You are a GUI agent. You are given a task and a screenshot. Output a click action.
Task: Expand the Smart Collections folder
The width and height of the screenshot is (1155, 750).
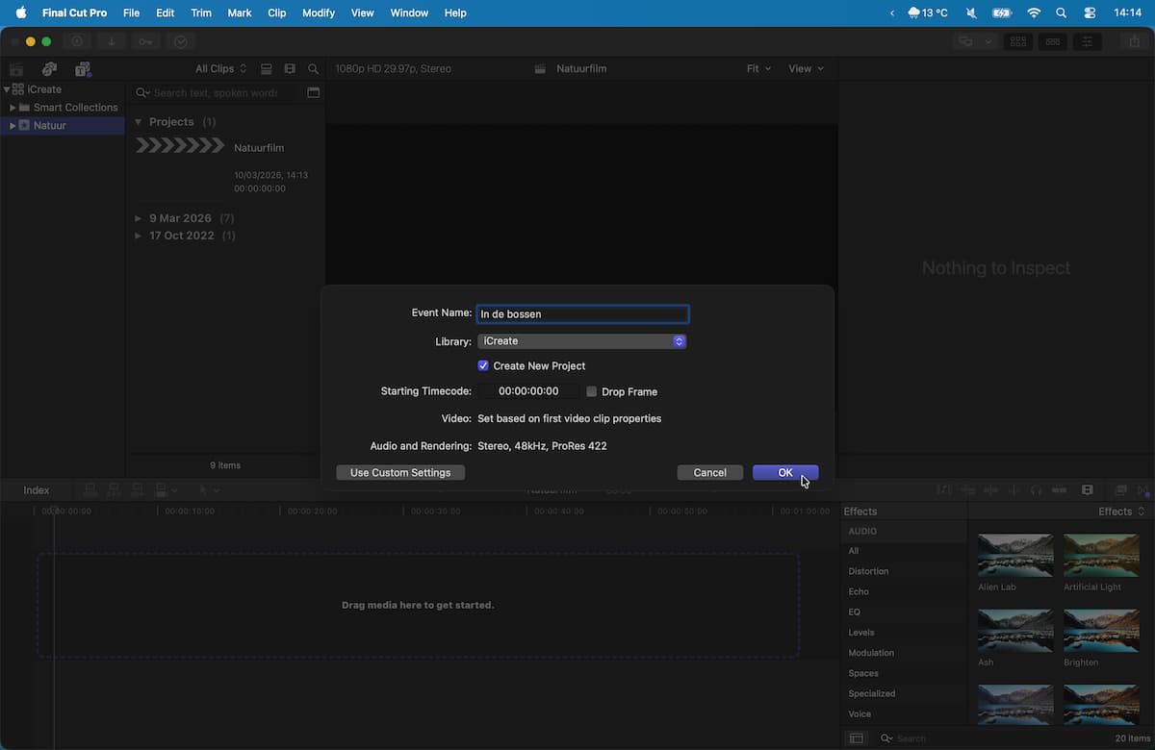[13, 108]
